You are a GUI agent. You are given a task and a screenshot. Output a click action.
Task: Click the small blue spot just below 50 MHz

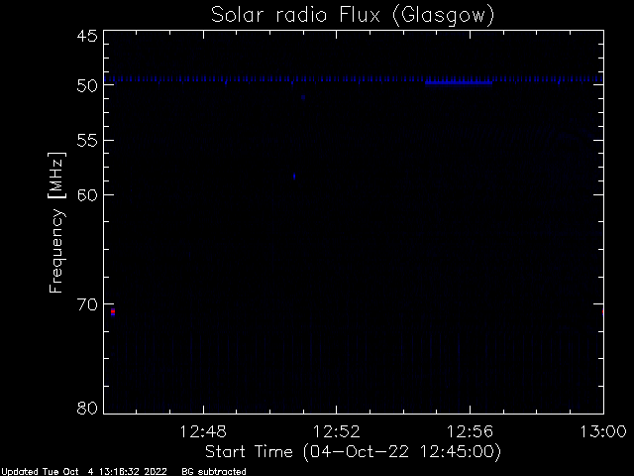(x=303, y=97)
